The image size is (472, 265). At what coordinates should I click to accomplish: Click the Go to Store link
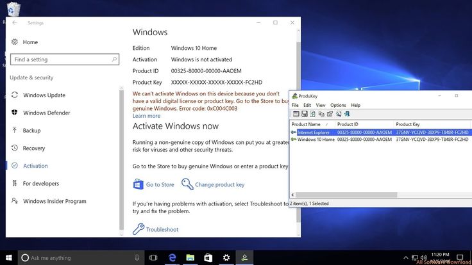[x=153, y=184]
